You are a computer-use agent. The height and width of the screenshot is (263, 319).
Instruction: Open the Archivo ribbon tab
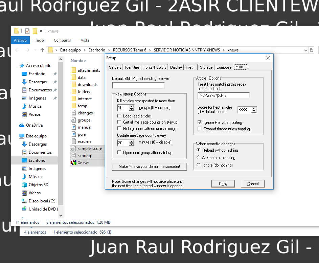point(20,40)
